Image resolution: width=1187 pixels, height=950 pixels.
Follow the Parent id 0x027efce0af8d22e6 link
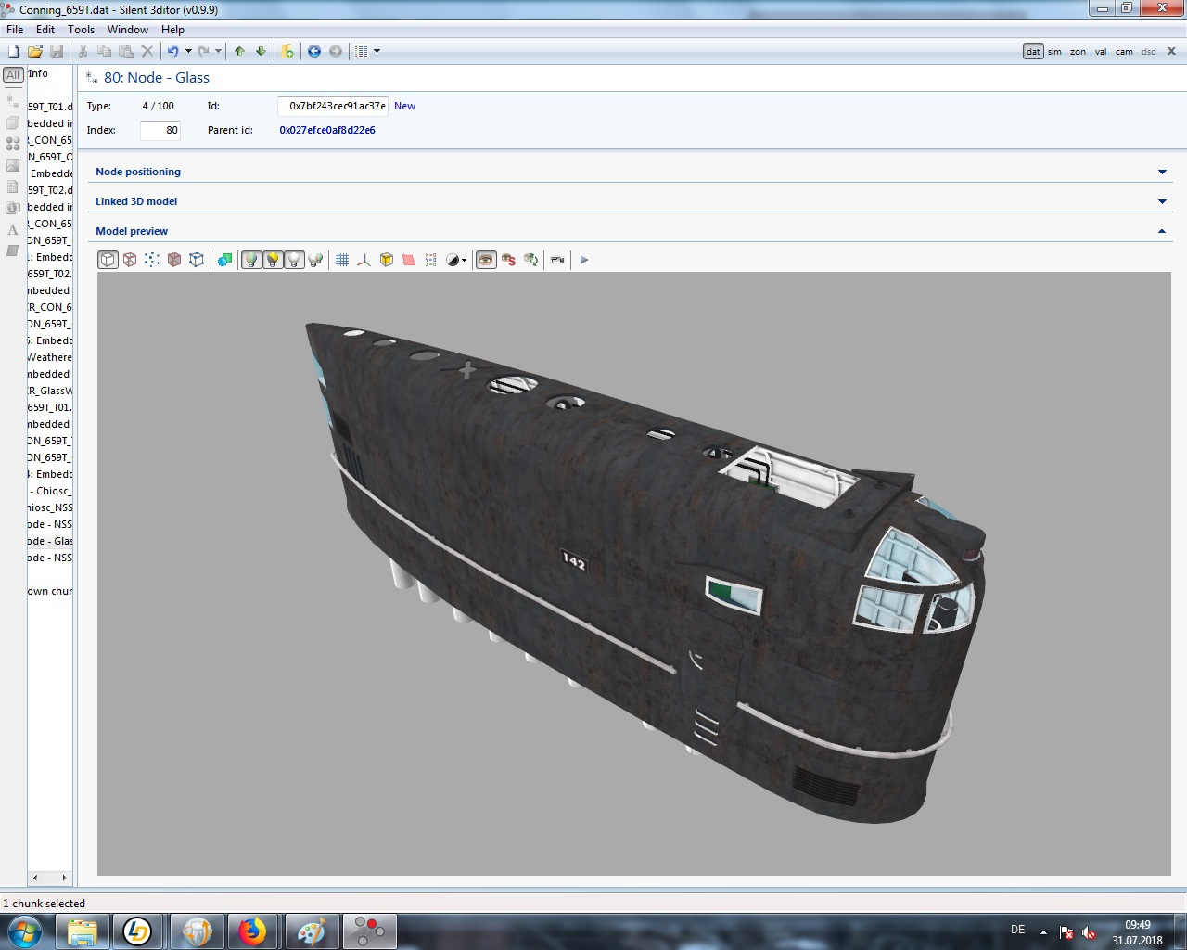click(327, 130)
